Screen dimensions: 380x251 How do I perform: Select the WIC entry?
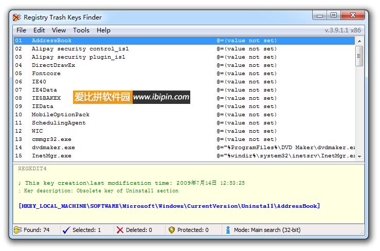[184, 131]
